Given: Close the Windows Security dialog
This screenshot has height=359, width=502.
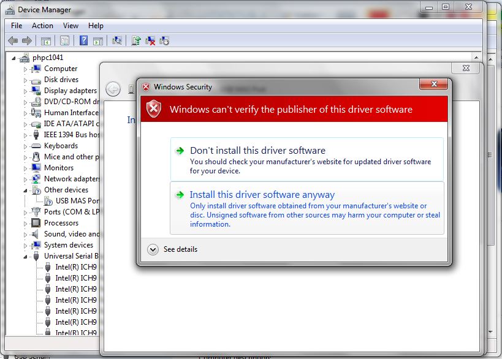Looking at the screenshot, I should (434, 84).
